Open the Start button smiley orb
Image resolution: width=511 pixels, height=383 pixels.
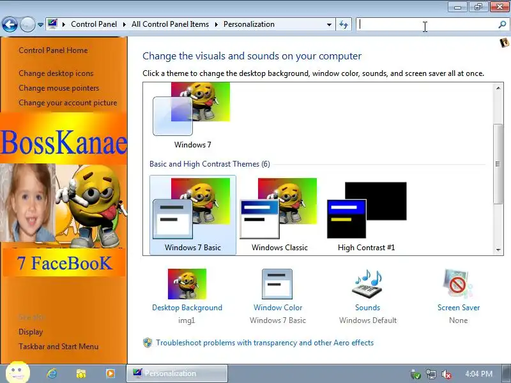click(x=18, y=373)
